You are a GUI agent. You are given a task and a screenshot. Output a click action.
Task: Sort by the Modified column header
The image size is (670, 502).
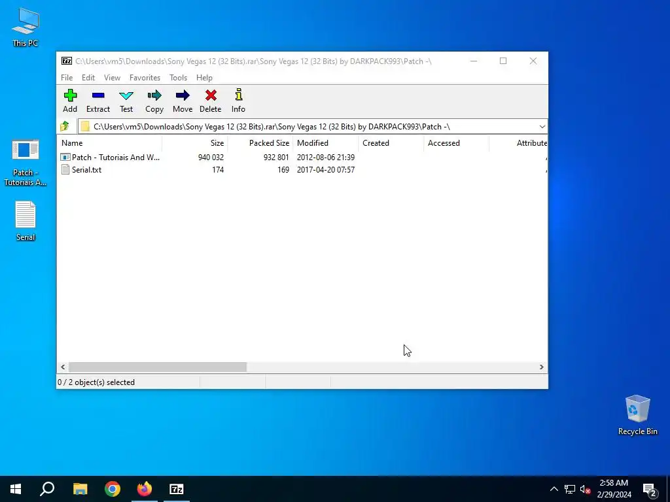326,143
